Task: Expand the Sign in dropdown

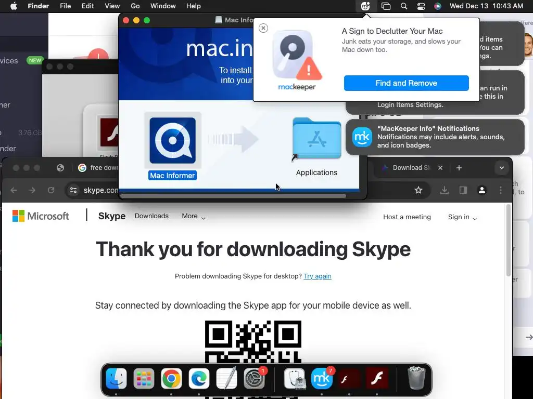Action: coord(462,217)
